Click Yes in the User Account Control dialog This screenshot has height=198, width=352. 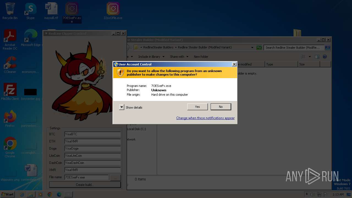pos(197,107)
